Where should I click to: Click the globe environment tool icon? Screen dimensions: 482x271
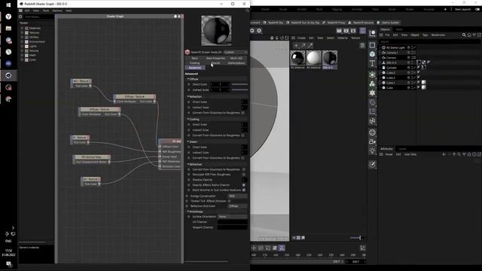click(372, 132)
